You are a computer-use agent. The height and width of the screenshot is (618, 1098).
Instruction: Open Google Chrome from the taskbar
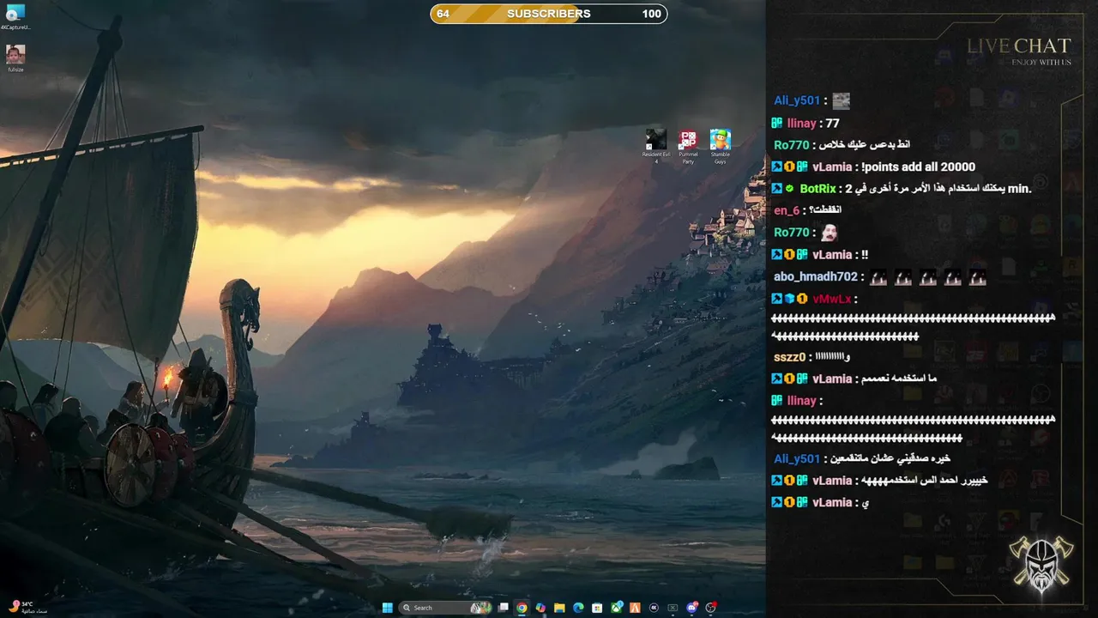(522, 608)
